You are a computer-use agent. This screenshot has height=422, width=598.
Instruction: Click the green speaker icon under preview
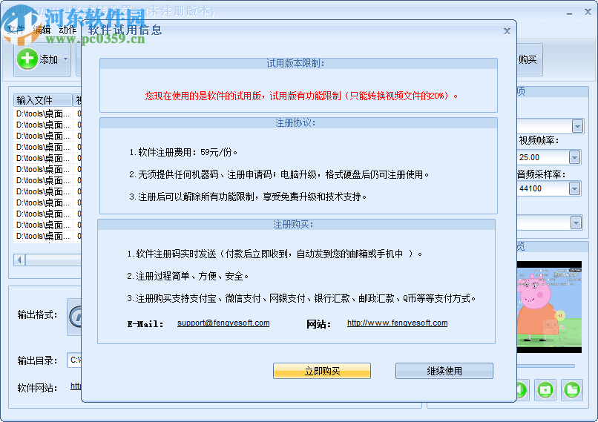pos(522,390)
